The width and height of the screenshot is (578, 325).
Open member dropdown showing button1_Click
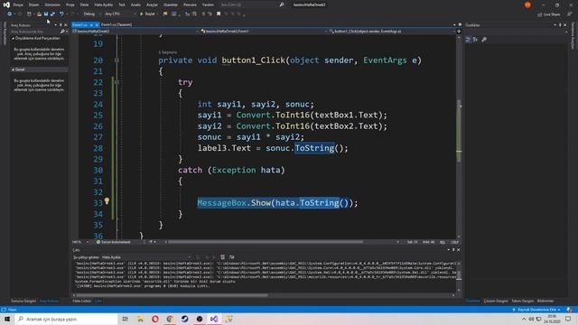(x=391, y=32)
